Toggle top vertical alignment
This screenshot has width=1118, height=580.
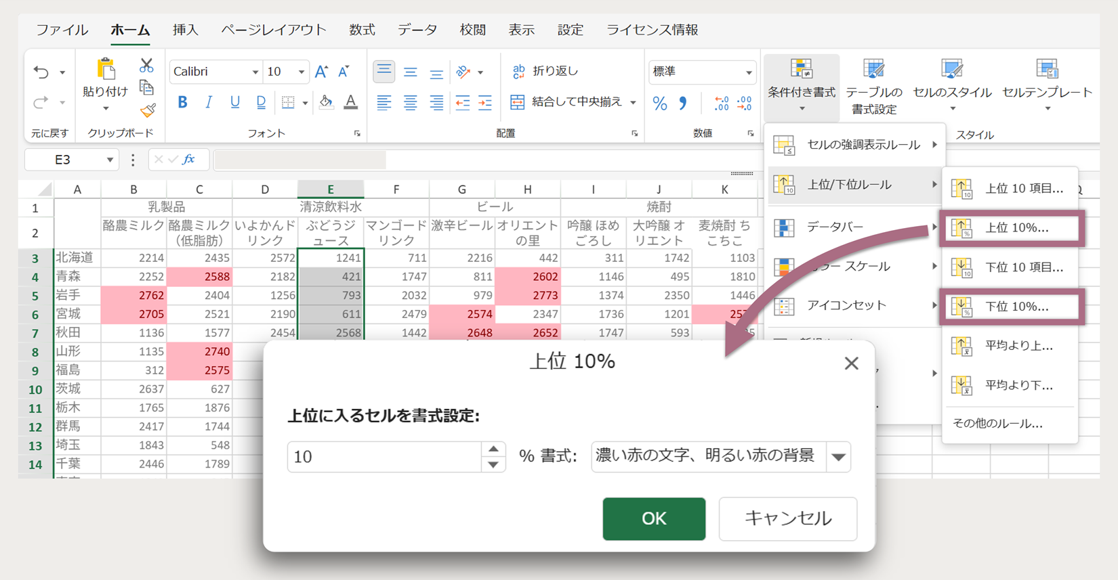point(384,70)
